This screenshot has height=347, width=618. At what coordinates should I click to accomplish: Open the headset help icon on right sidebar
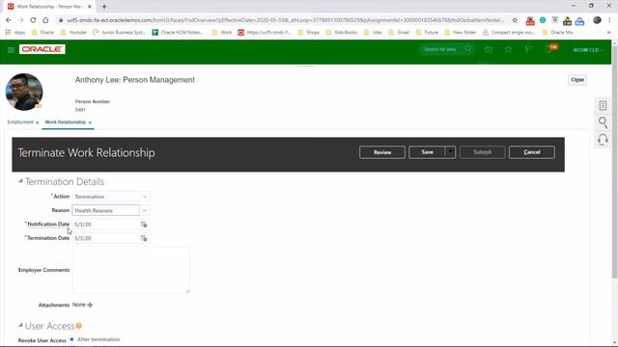click(x=603, y=140)
